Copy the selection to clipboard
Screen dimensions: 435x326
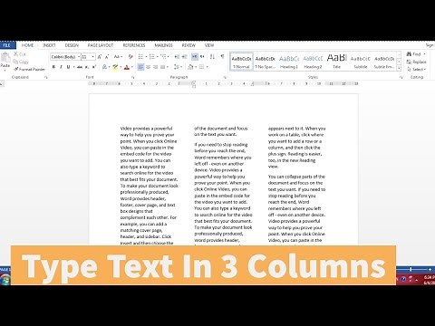point(21,62)
